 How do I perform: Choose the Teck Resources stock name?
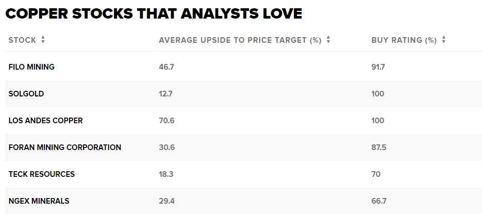coord(42,174)
